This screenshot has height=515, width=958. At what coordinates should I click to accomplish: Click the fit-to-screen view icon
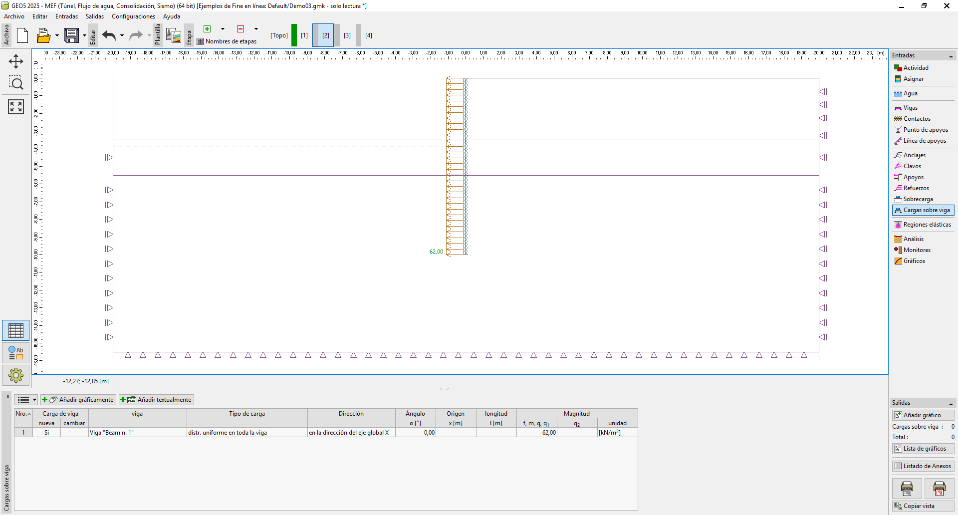coord(16,106)
